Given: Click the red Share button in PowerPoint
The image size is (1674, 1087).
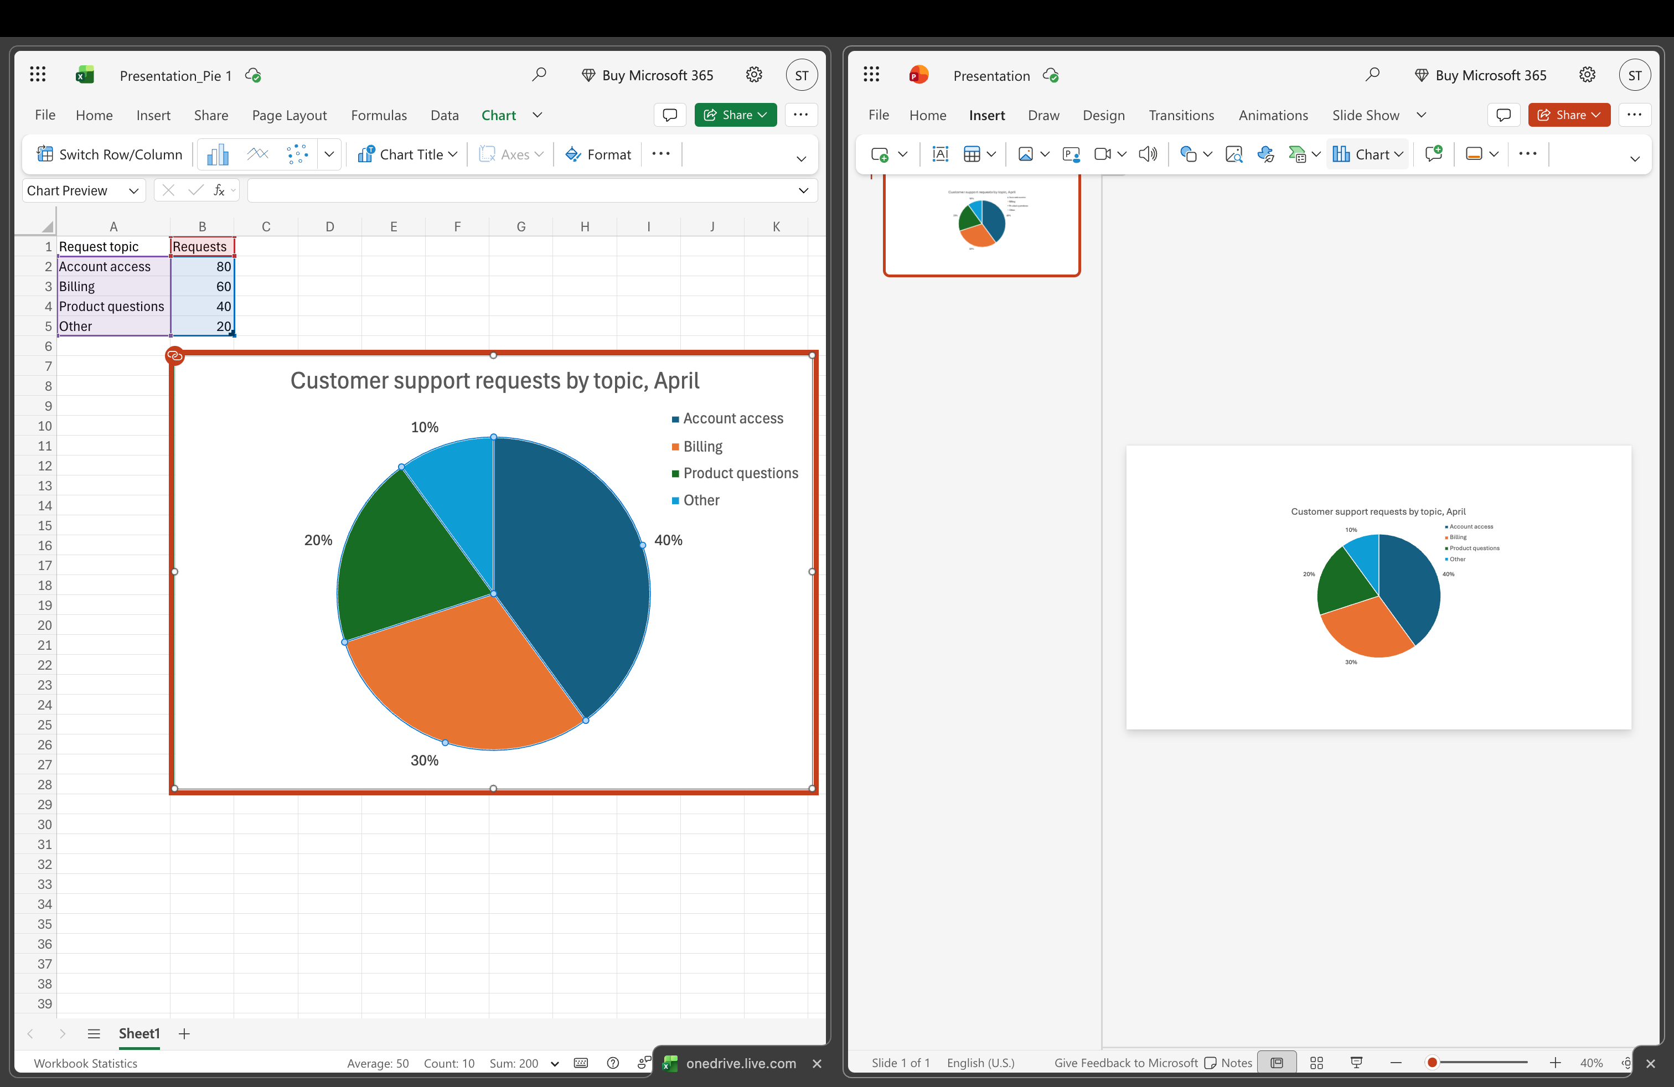Looking at the screenshot, I should 1568,115.
